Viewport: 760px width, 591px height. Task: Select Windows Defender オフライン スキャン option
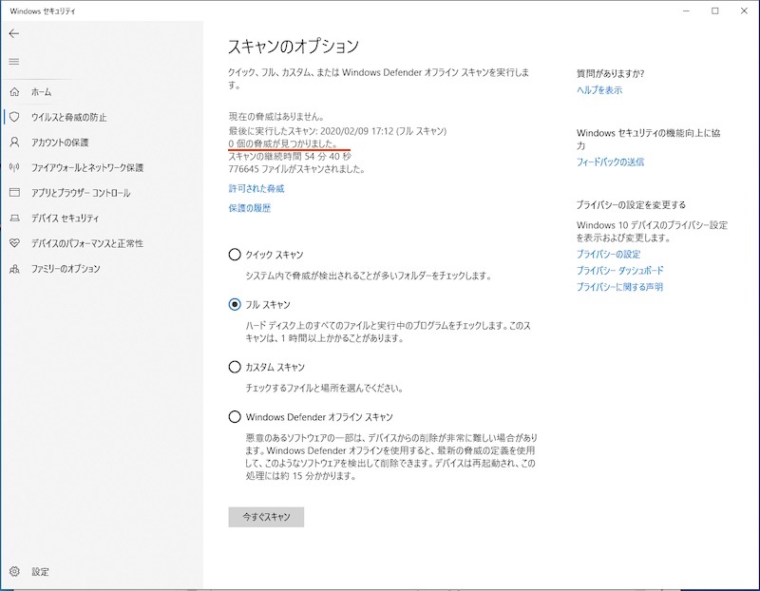[235, 417]
